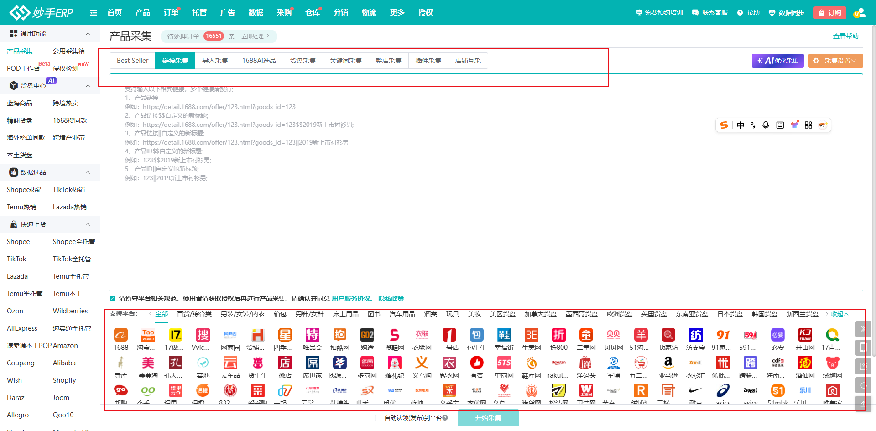This screenshot has height=431, width=876.
Task: Collapse the 快速上货 sidebar section
Action: pos(88,224)
